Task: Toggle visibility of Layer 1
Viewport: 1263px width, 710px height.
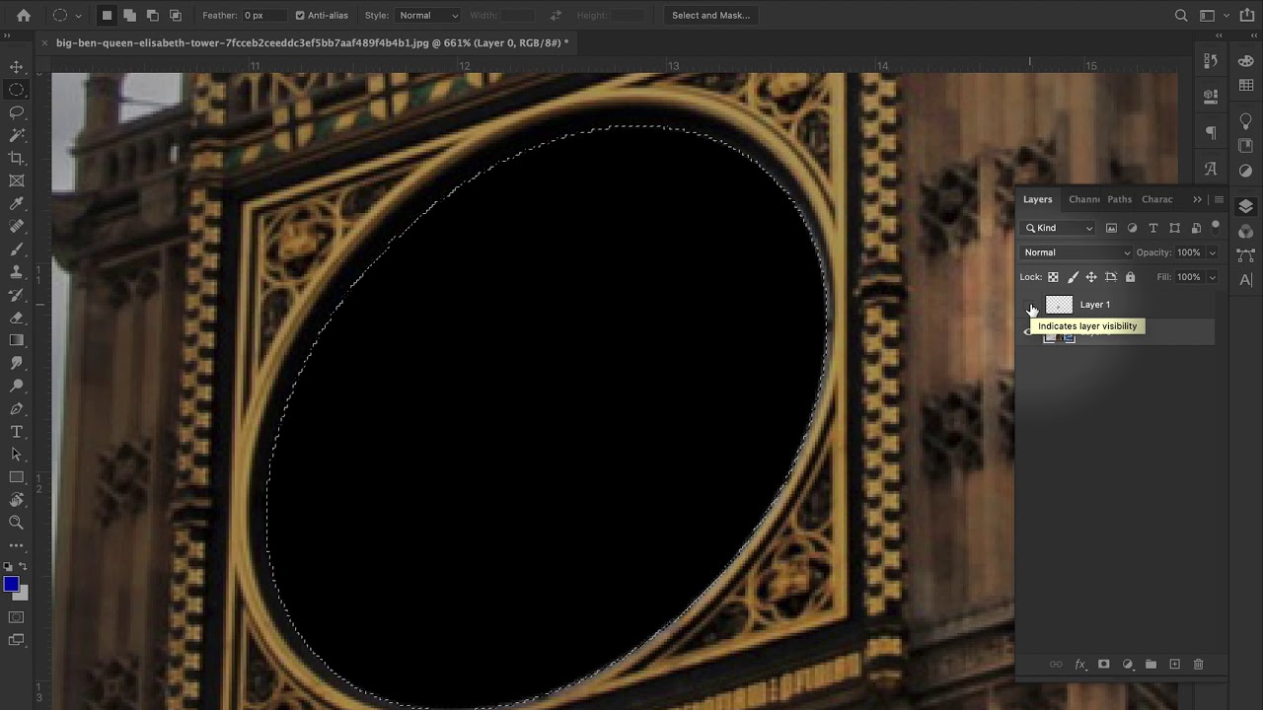Action: [1031, 306]
